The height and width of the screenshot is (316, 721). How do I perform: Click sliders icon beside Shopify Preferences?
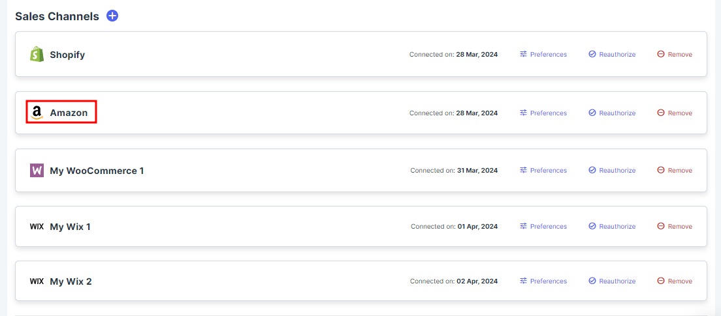click(x=523, y=54)
